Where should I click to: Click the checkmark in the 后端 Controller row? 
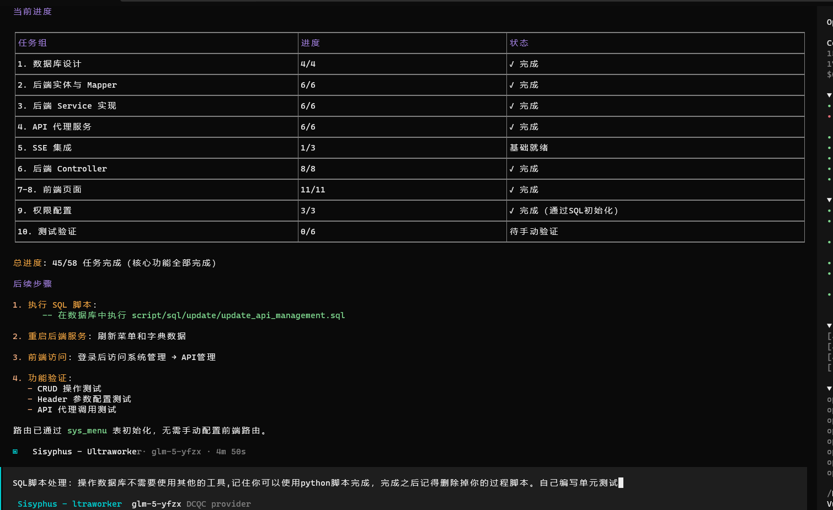coord(512,169)
